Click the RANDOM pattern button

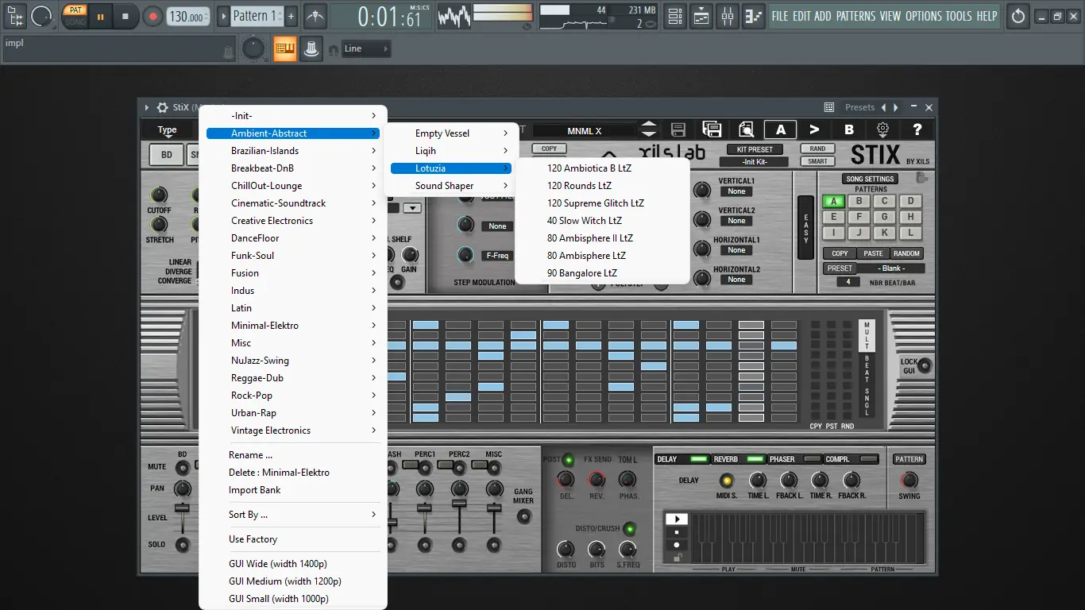click(x=906, y=253)
